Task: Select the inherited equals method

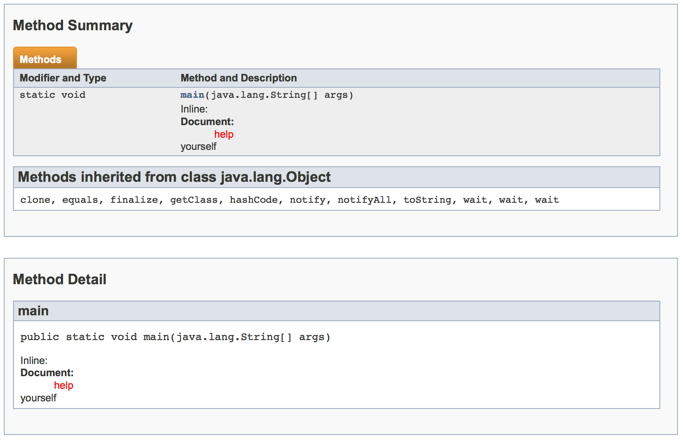Action: 80,200
